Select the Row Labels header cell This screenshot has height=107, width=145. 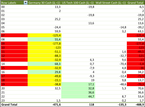pyautogui.click(x=14, y=3)
